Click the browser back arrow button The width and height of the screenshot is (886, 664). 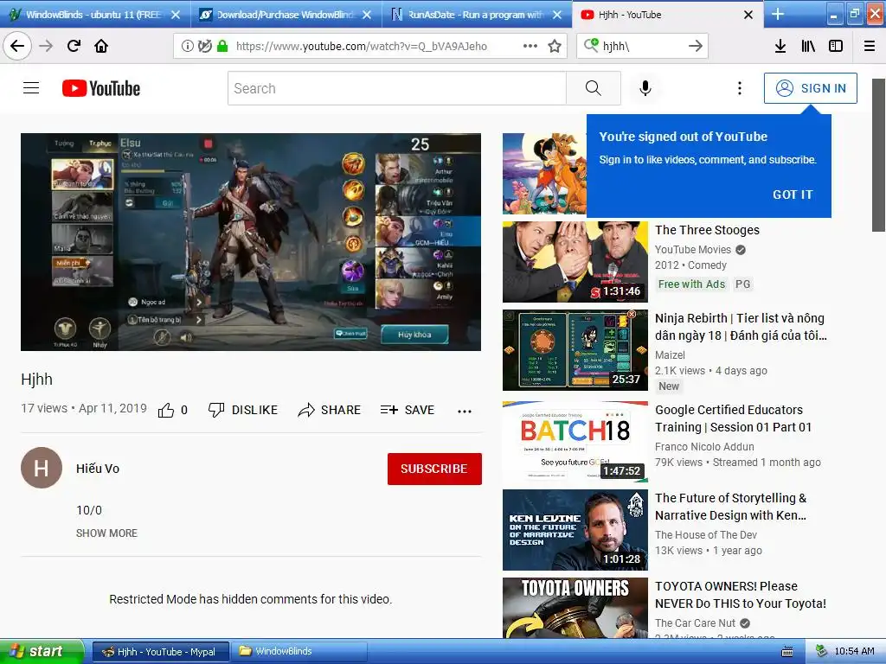tap(17, 47)
